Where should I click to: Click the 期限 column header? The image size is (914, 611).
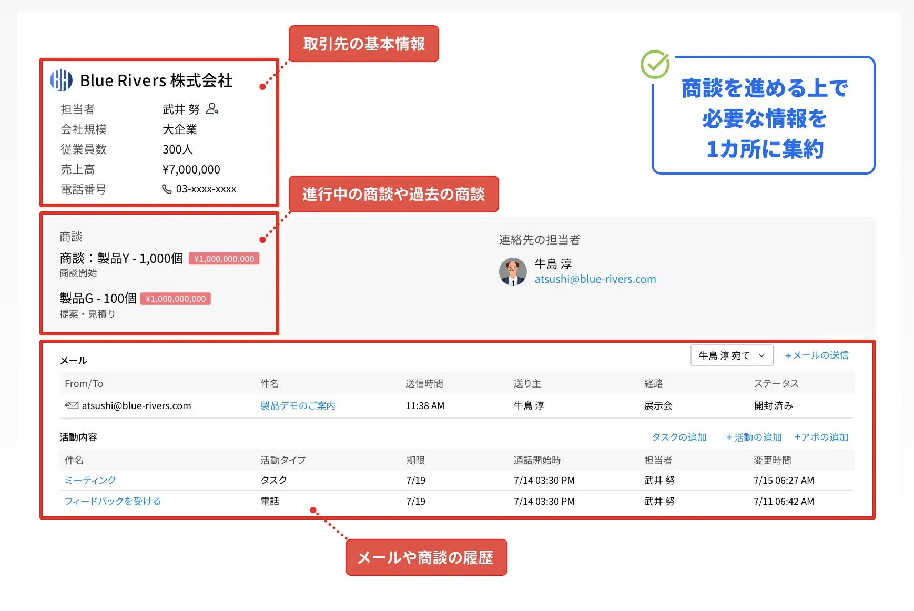click(415, 460)
